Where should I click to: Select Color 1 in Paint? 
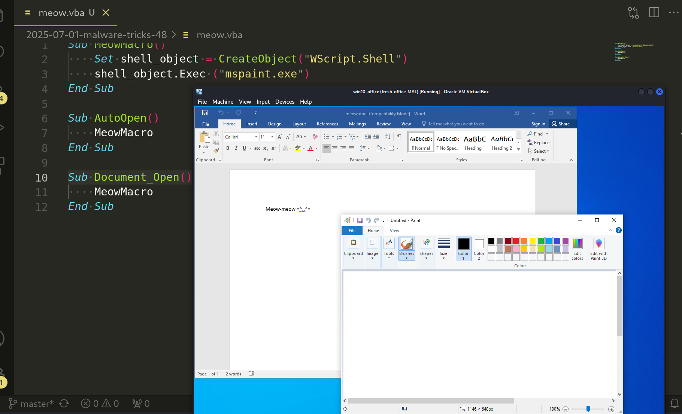[463, 249]
